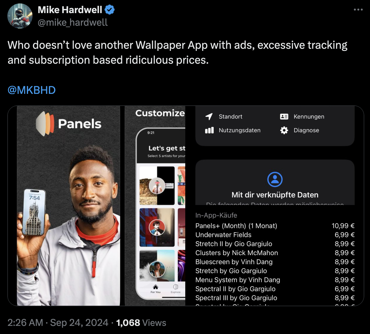Click the Diagnose gear icon
This screenshot has height=334, width=370.
point(284,130)
